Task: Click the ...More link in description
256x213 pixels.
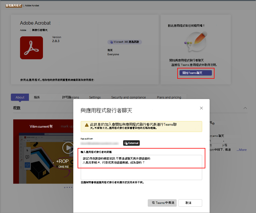Action: pos(242,150)
